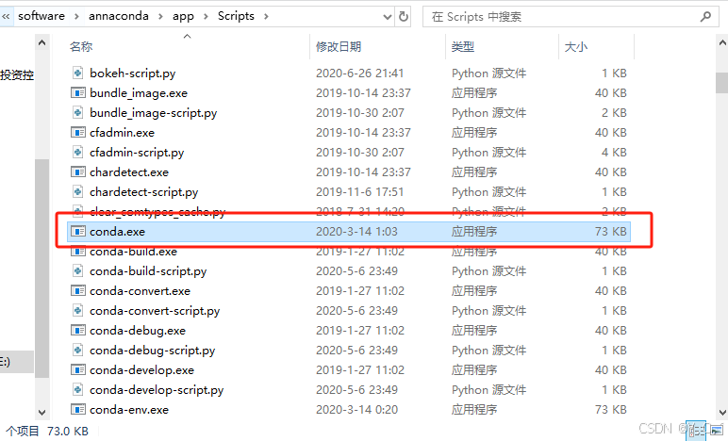
Task: Click the cfadmin-script.py file icon
Action: click(x=78, y=152)
